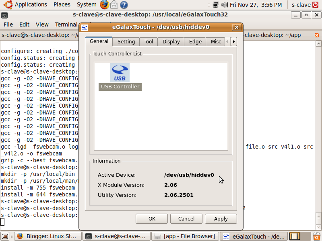The image size is (322, 241).
Task: Click the date and time clock
Action: click(x=256, y=5)
